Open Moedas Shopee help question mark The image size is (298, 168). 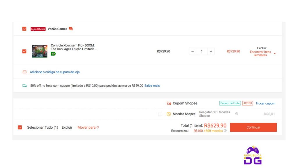click(x=237, y=114)
